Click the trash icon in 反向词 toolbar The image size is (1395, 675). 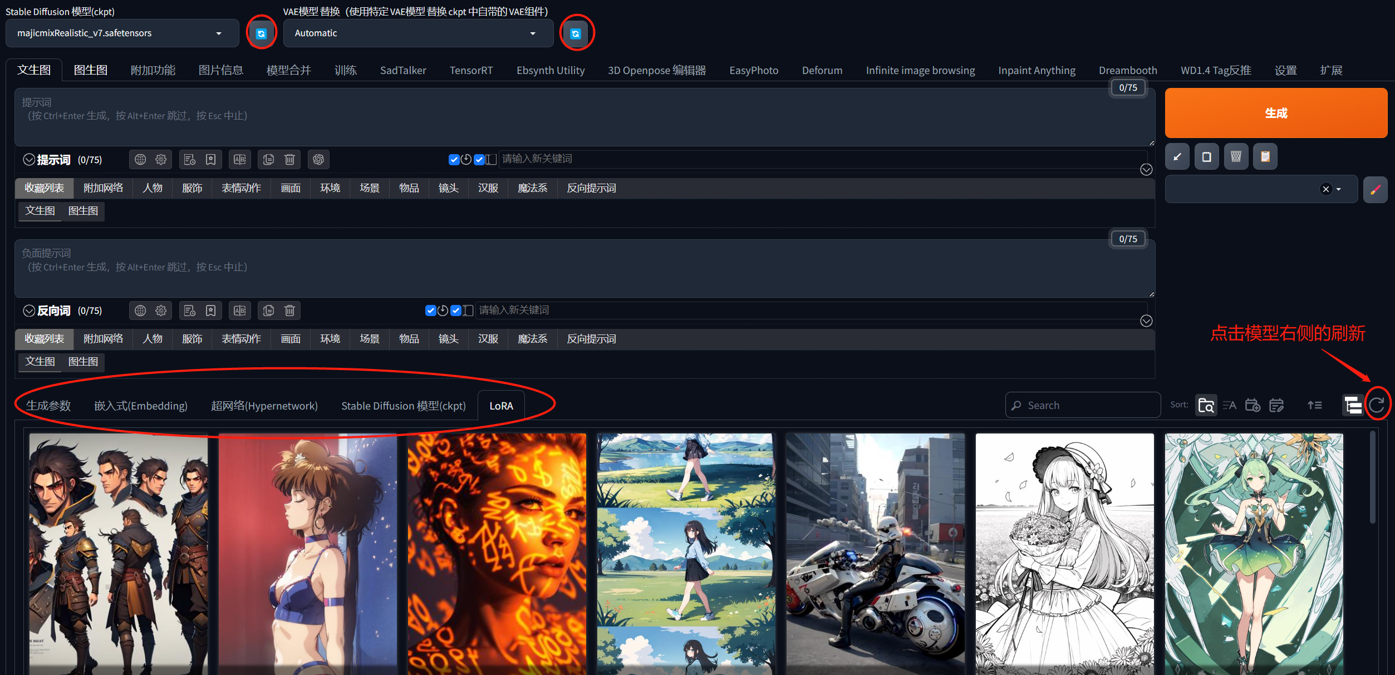289,311
